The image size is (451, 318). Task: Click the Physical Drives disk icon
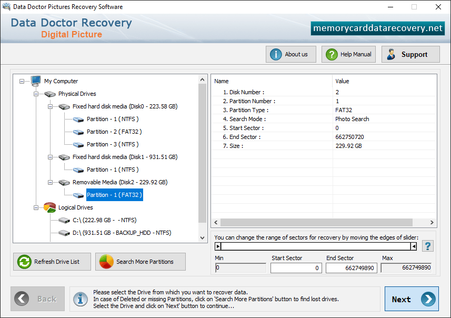pyautogui.click(x=50, y=94)
